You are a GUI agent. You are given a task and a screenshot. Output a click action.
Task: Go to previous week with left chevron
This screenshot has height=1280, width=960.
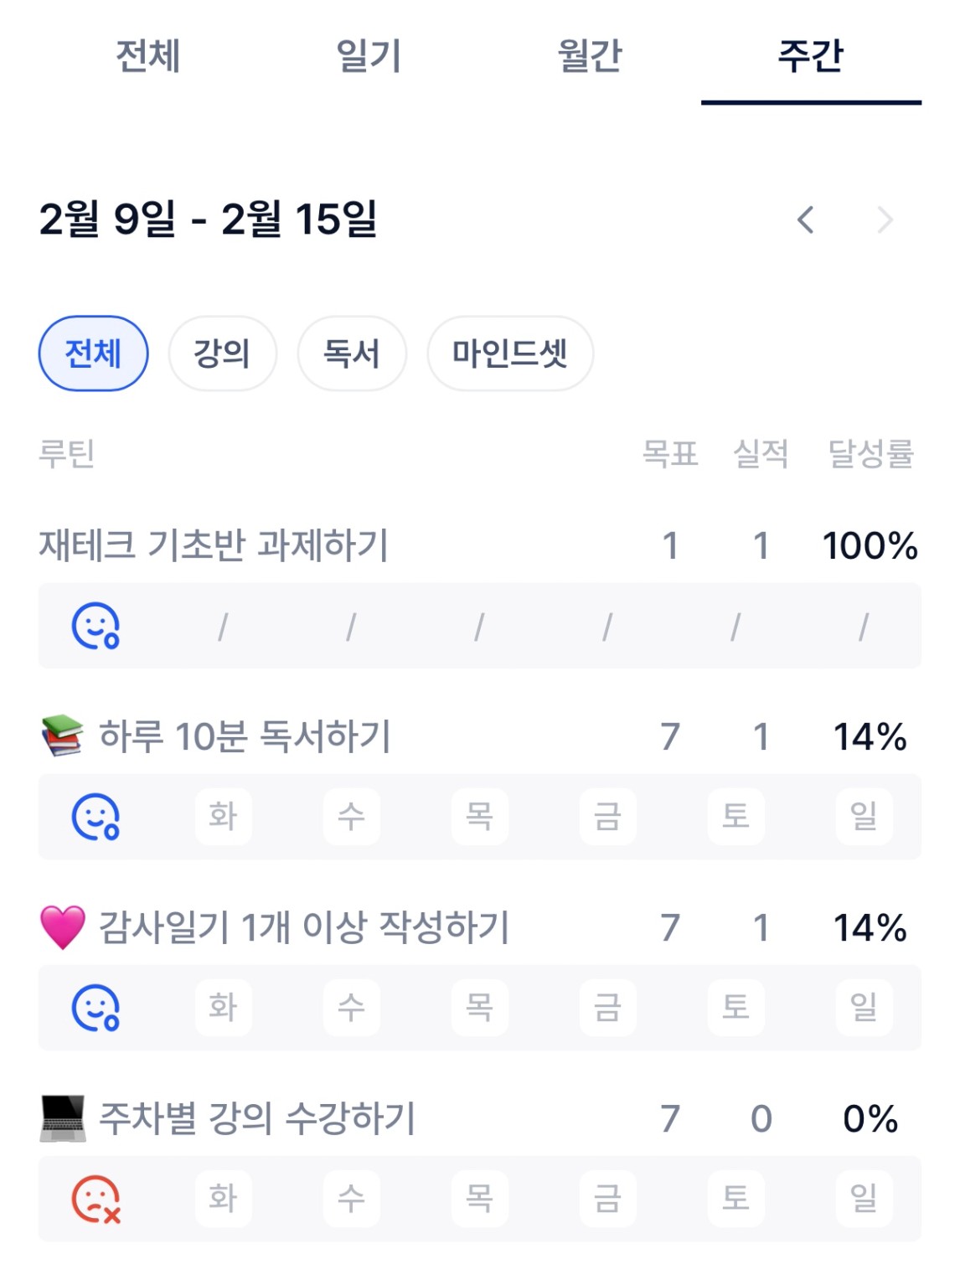806,220
